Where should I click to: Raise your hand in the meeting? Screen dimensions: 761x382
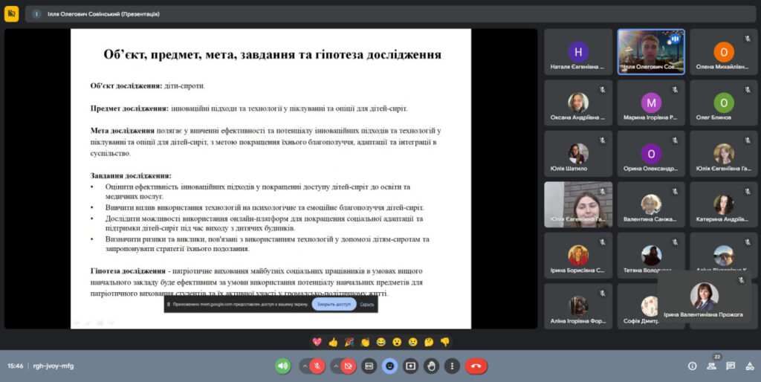(431, 366)
